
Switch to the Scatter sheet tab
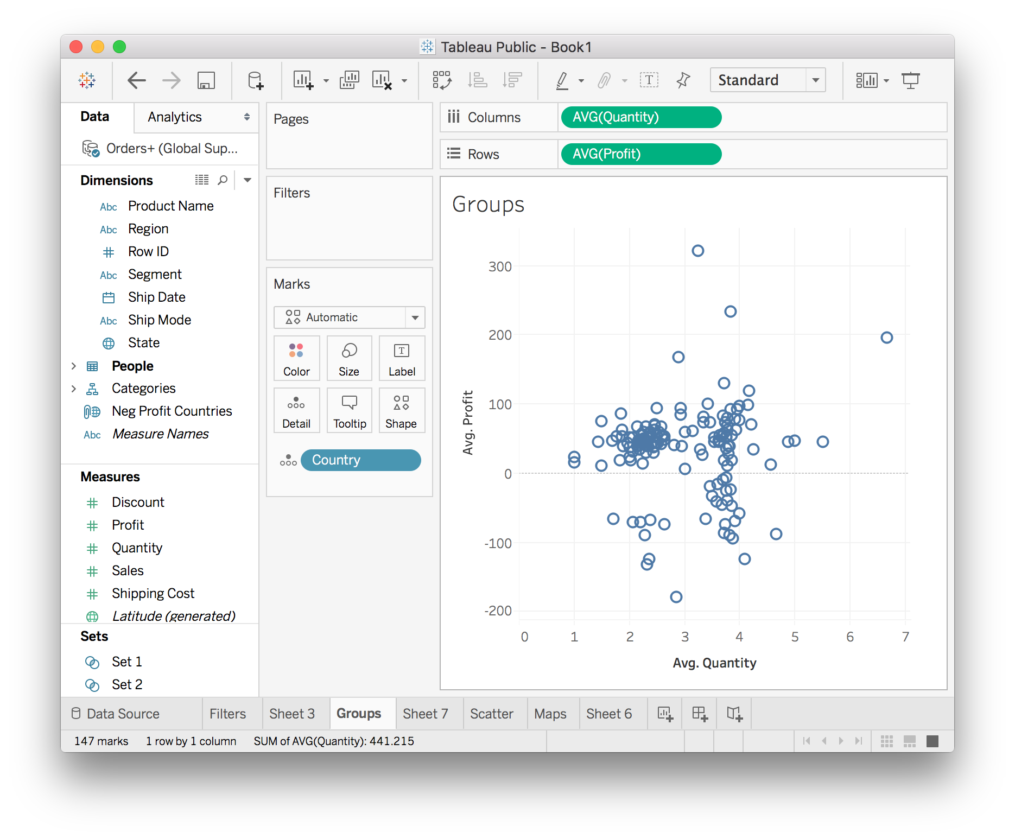[491, 714]
